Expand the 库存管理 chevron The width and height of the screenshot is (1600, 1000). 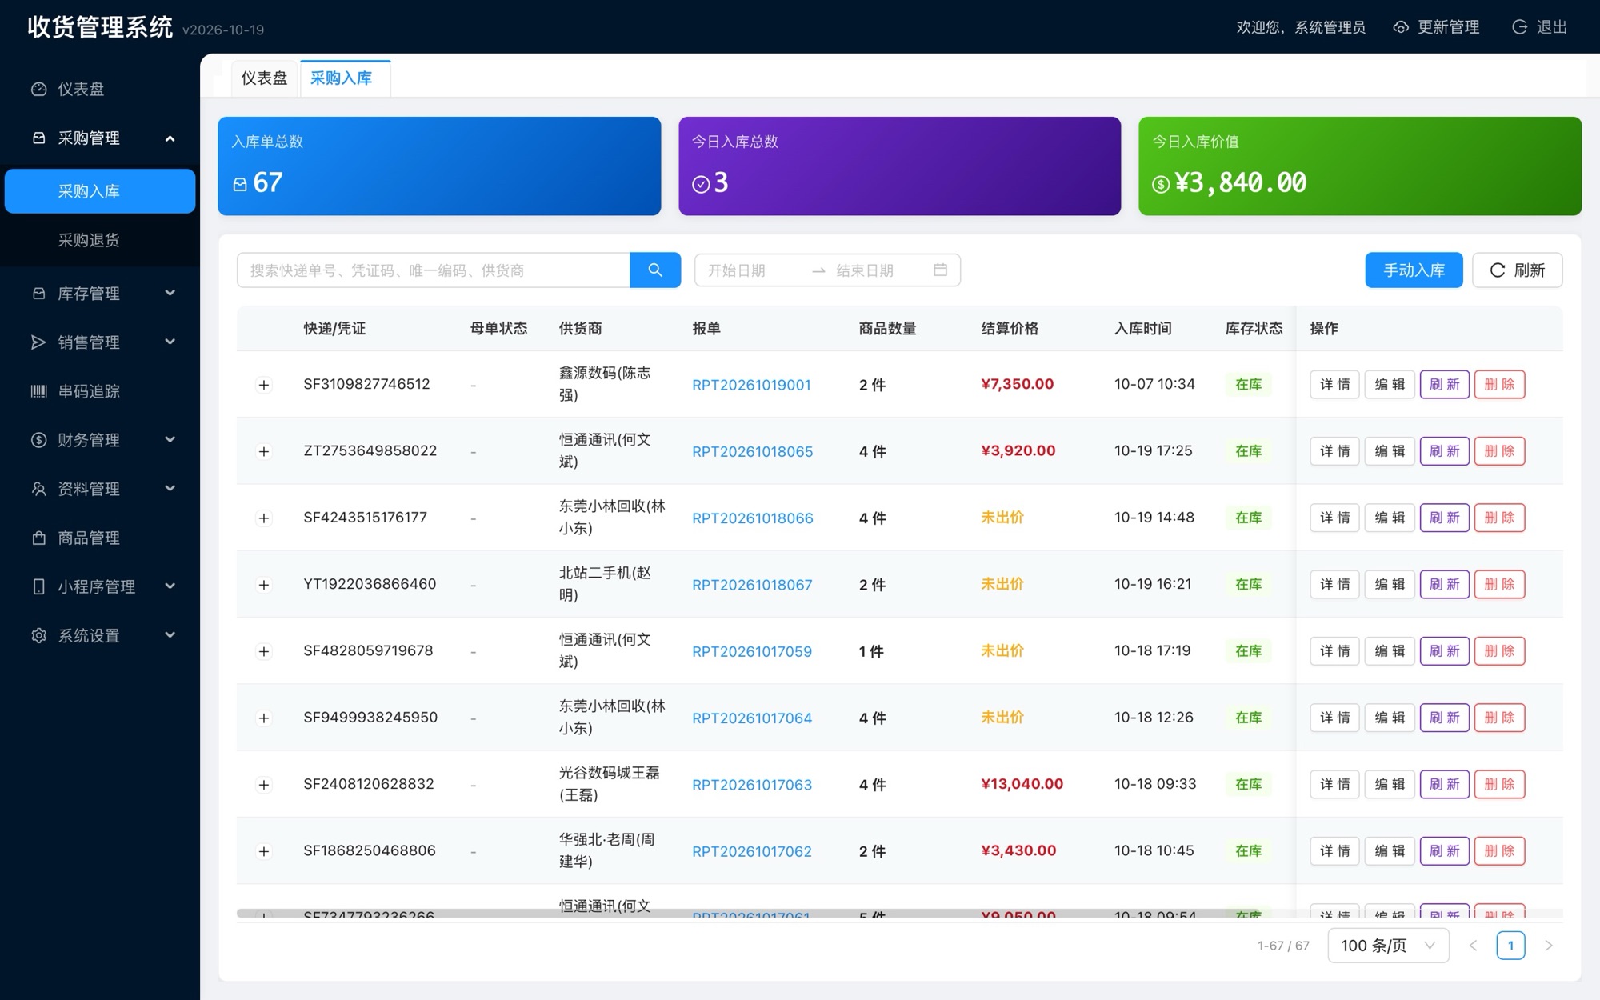click(170, 293)
